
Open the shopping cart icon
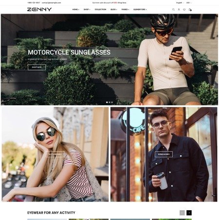[x=190, y=10]
